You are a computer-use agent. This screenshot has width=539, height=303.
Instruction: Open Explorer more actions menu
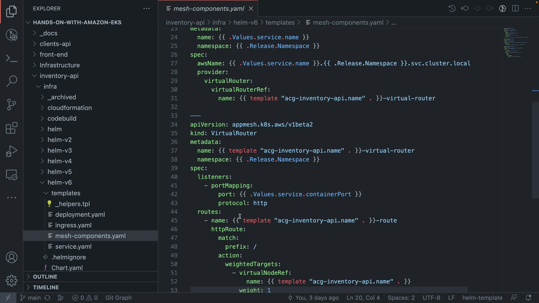tap(146, 8)
